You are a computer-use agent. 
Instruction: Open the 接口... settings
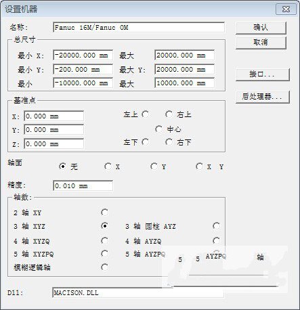click(x=262, y=74)
